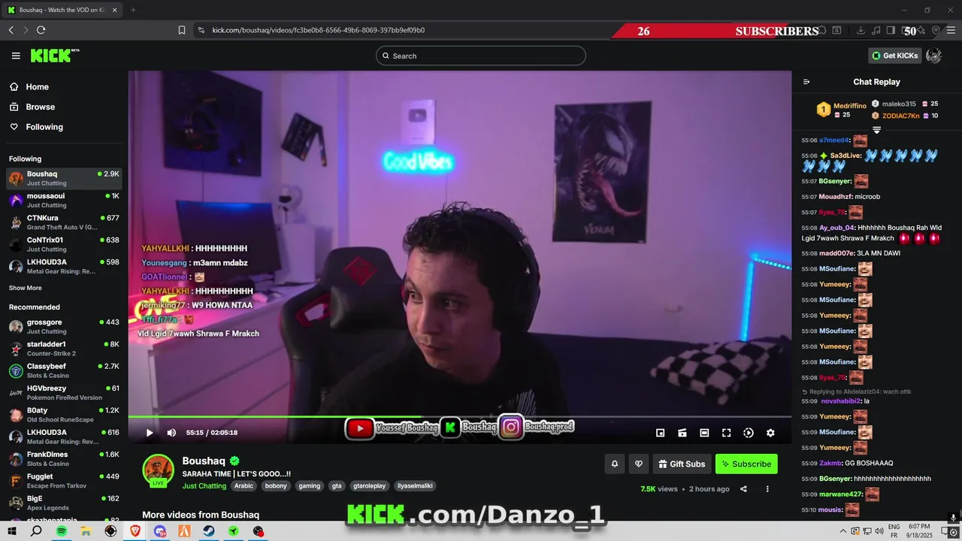This screenshot has width=962, height=541.
Task: Play the VOD video
Action: 150,433
